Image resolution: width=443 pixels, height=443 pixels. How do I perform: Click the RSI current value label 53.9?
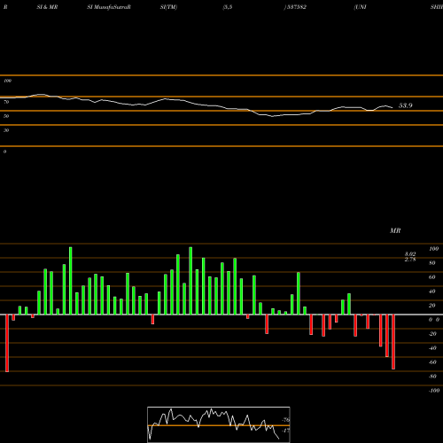point(406,105)
